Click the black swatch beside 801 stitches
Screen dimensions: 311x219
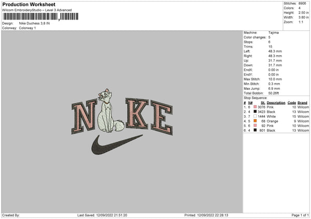[x=255, y=130]
